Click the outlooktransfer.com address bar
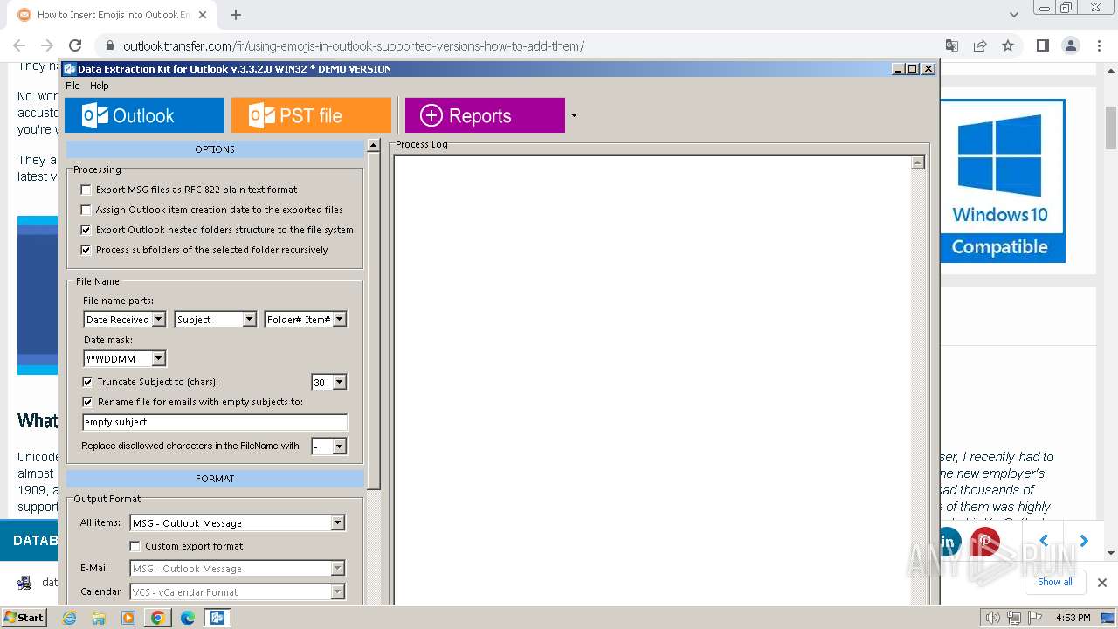Viewport: 1118px width, 629px height. pyautogui.click(x=354, y=46)
